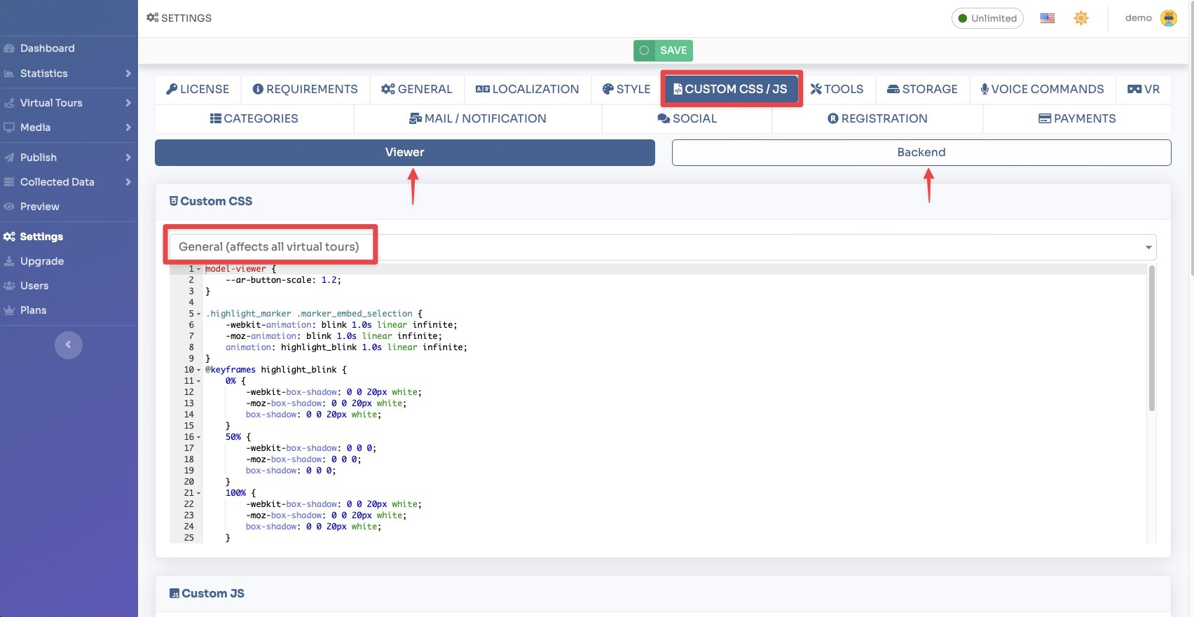
Task: Click the page vertical scrollbar
Action: coord(1191,140)
